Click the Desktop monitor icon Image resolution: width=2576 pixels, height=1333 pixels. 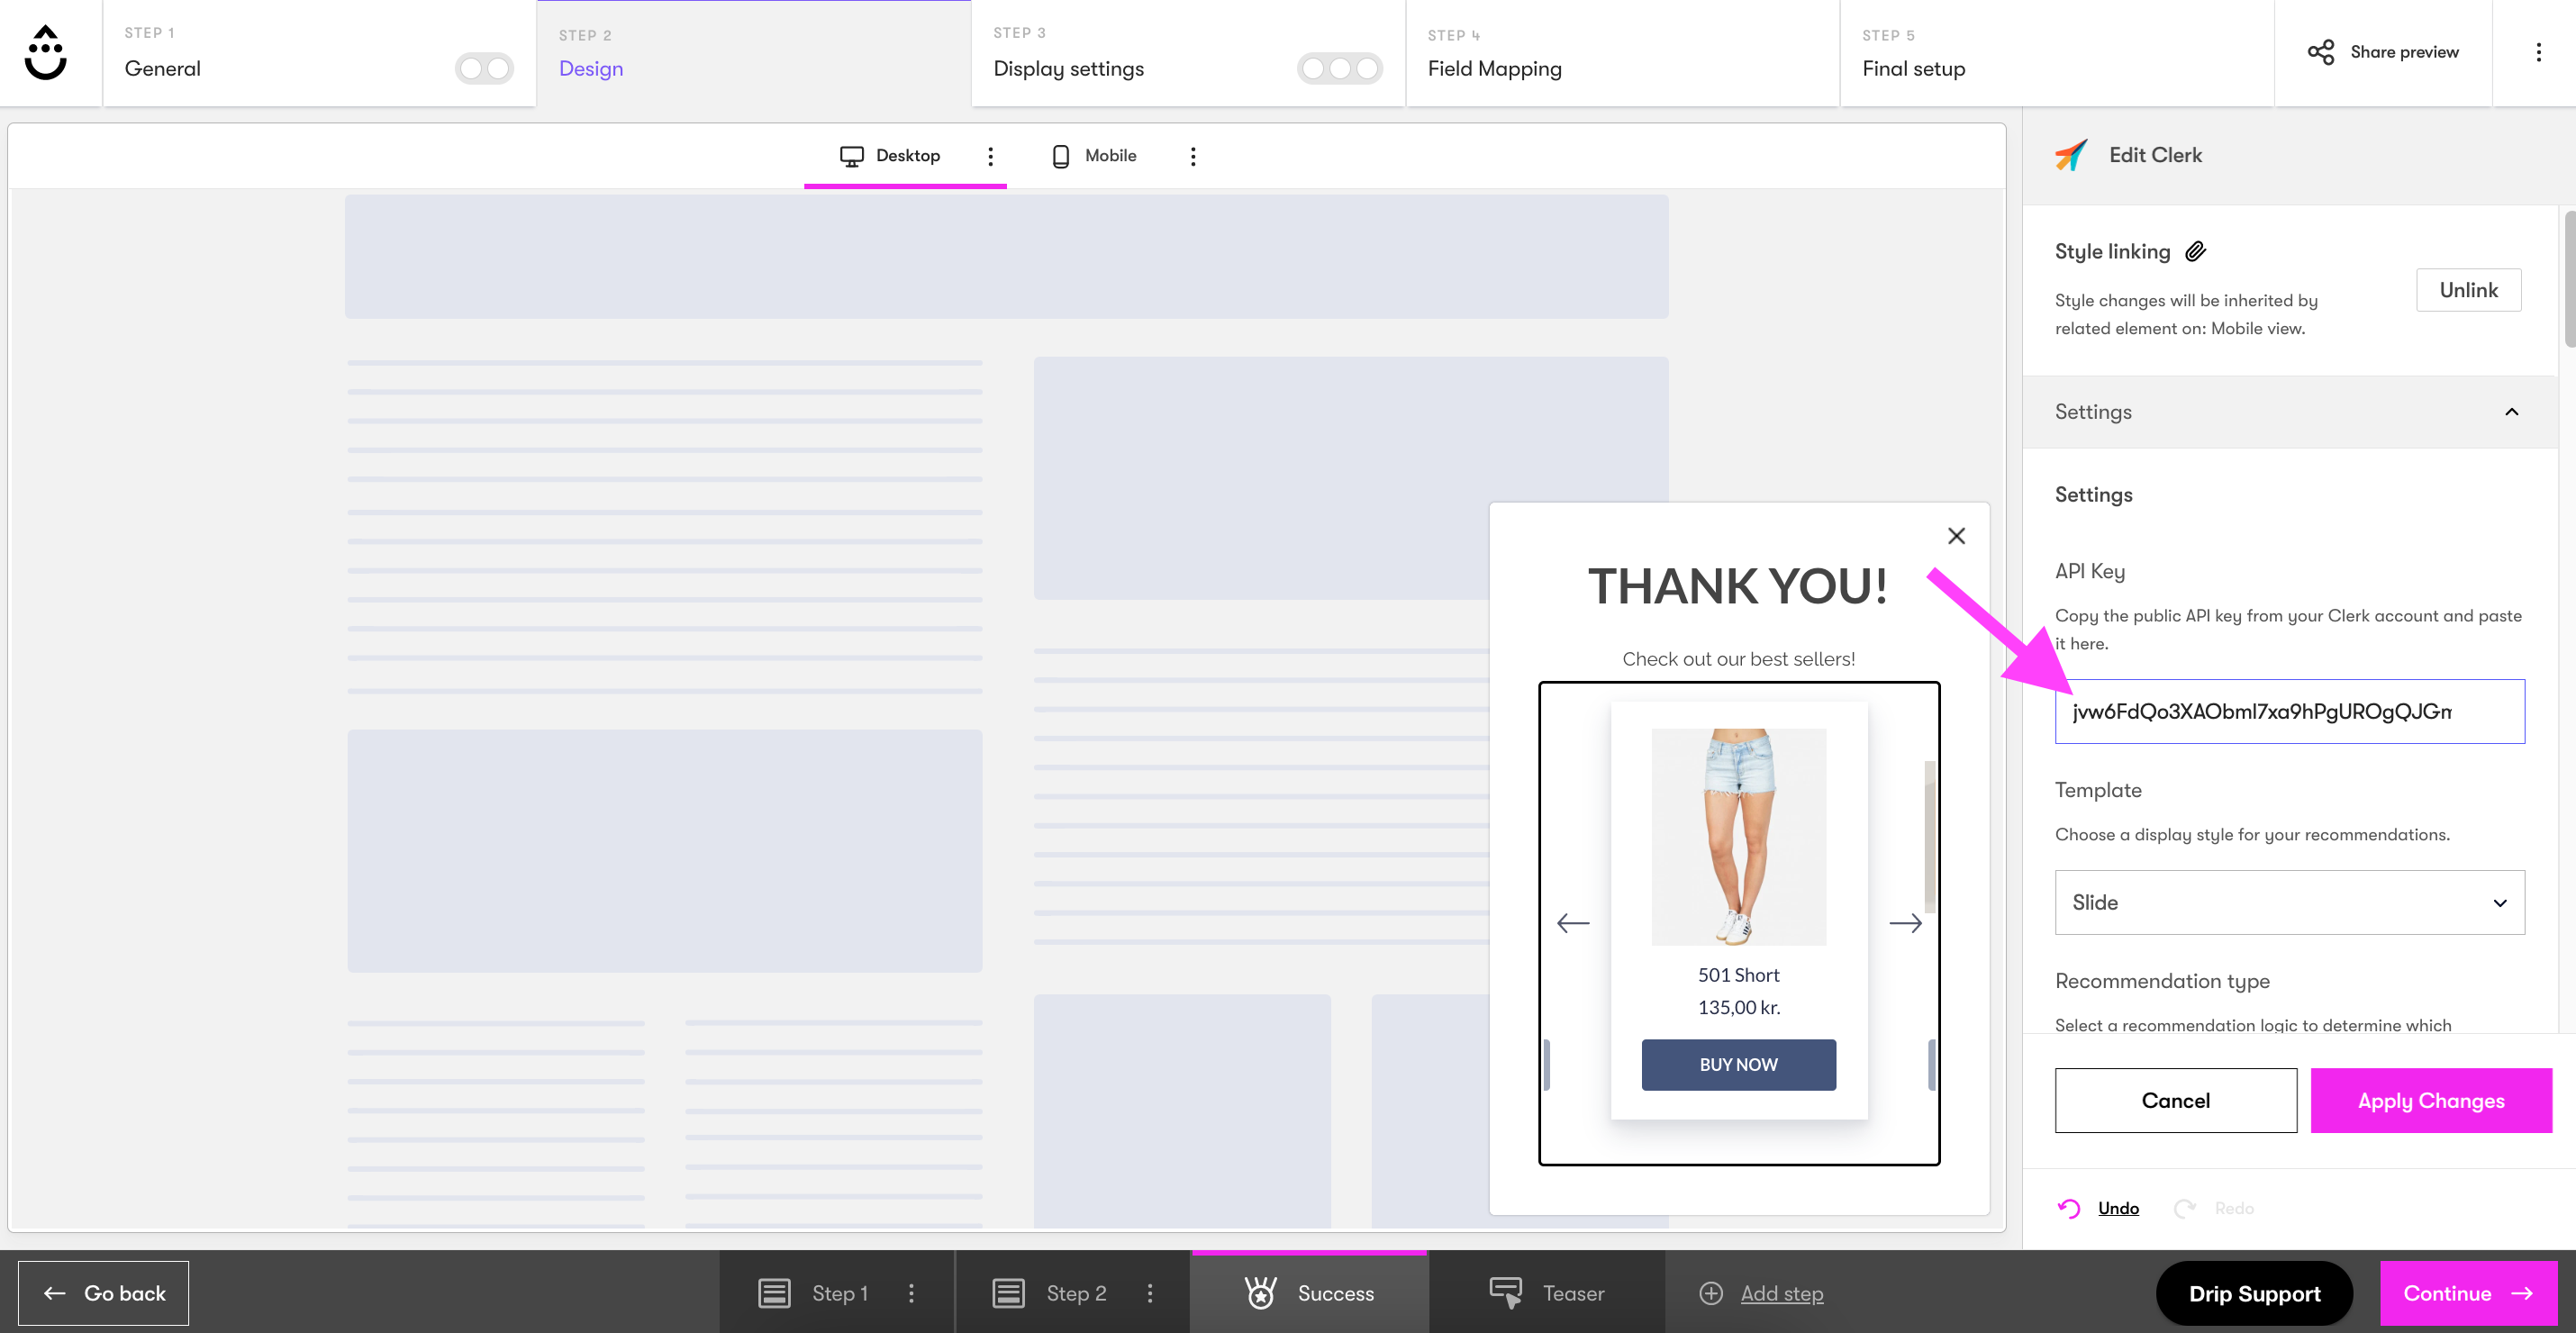click(x=851, y=156)
